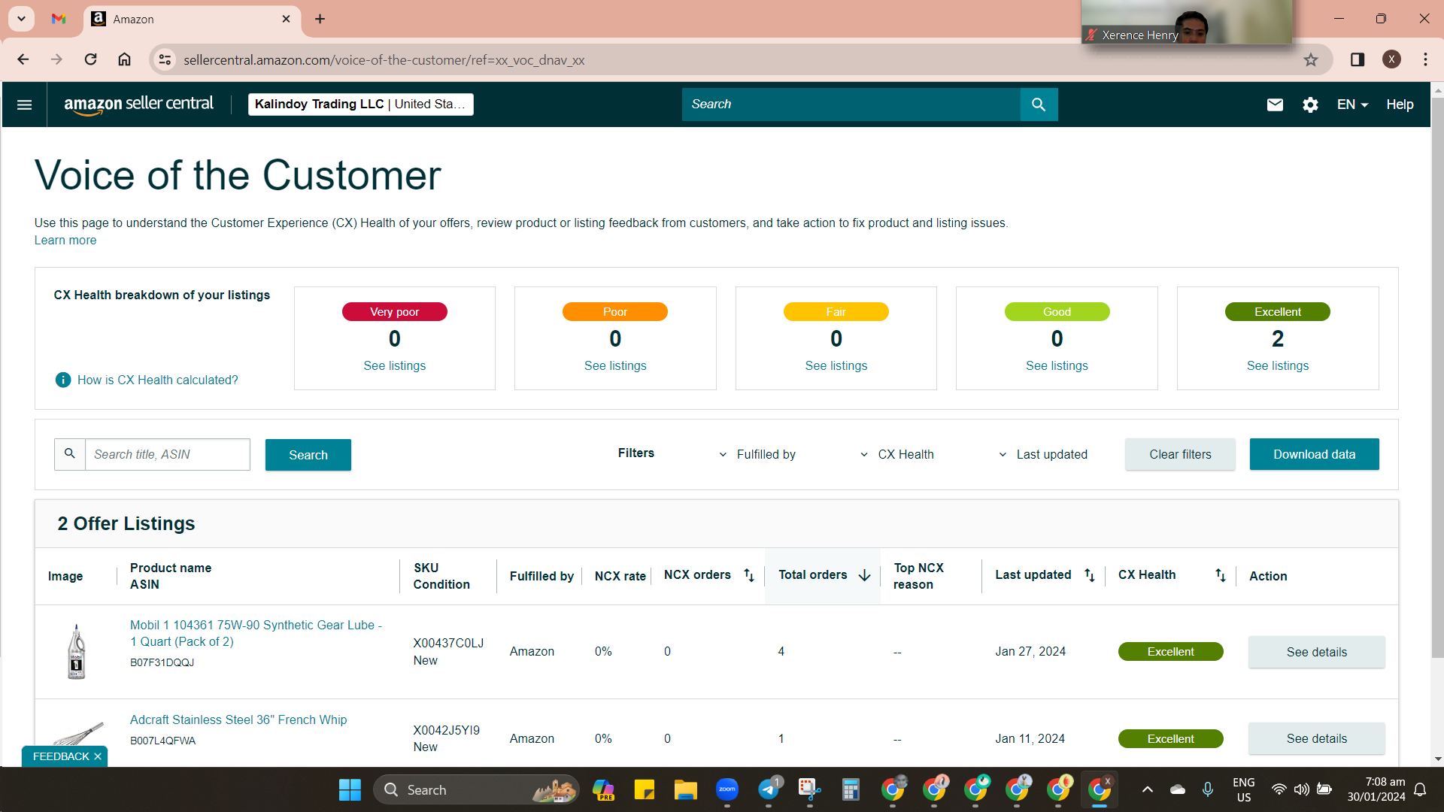1444x812 pixels.
Task: Close the FEEDBACK tab with X
Action: pyautogui.click(x=98, y=757)
